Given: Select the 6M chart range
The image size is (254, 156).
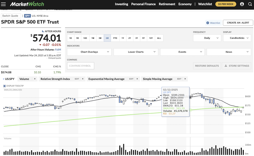Looking at the screenshot, I should pyautogui.click(x=107, y=38).
